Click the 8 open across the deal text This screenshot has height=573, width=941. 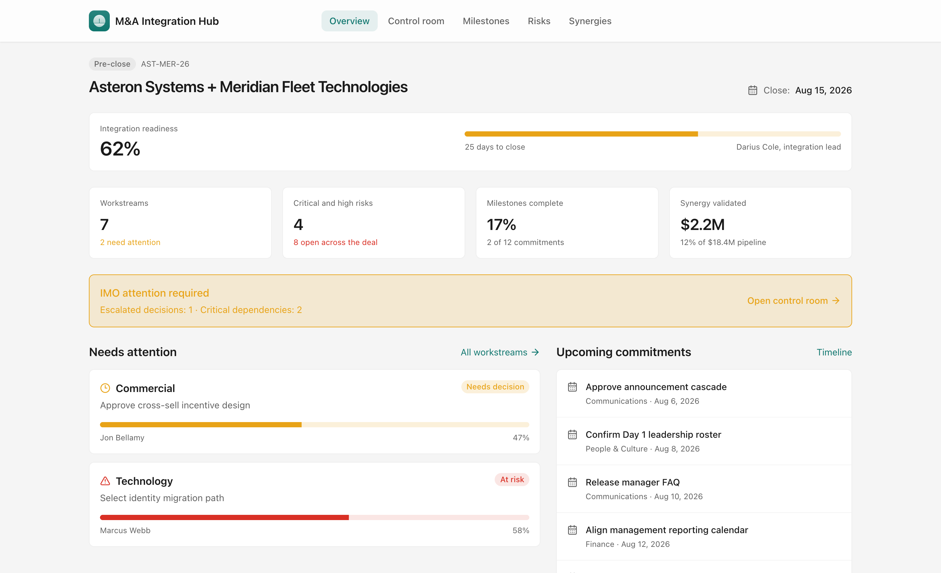(x=335, y=242)
